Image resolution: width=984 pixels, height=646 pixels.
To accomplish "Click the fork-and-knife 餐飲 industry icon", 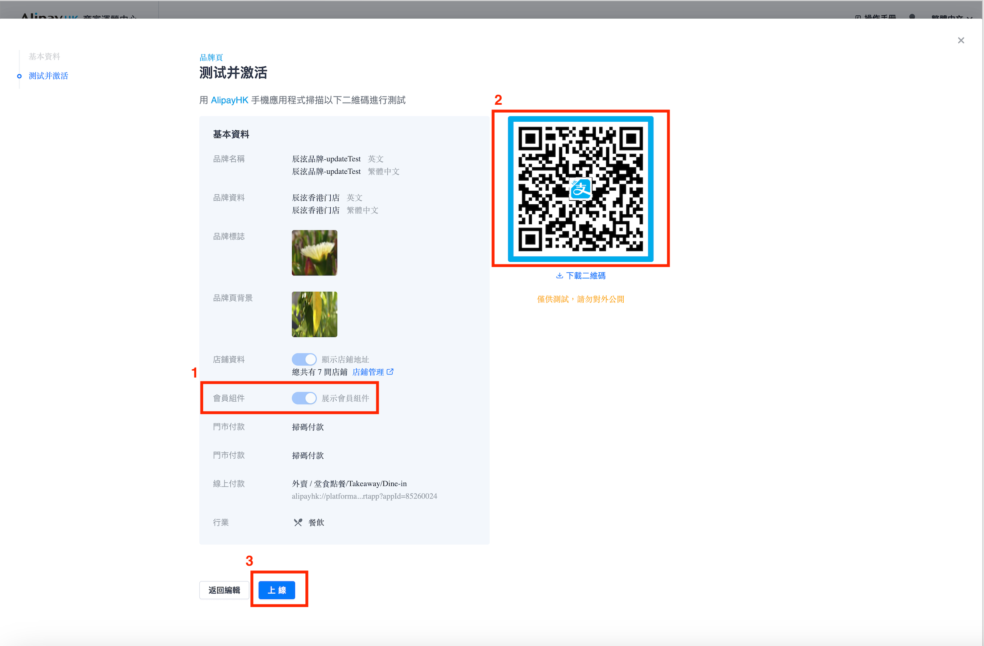I will [298, 522].
